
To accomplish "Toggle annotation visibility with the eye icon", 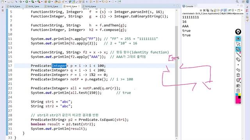I will point(238,39).
